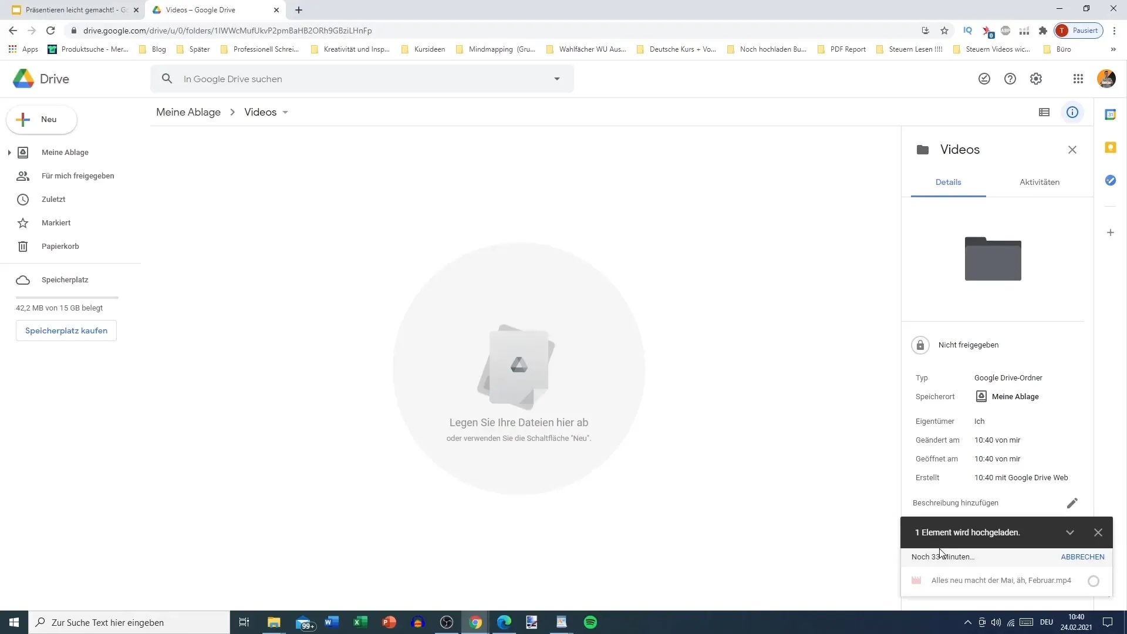Screen dimensions: 1127x634
Task: Expand the Speicherplatz sidebar section
Action: [65, 279]
